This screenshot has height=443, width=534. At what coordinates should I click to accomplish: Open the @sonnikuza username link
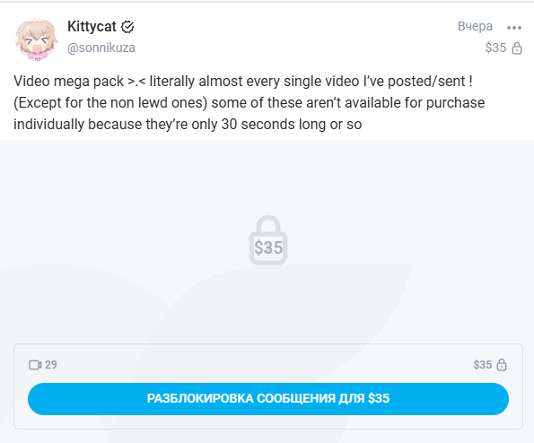point(101,48)
